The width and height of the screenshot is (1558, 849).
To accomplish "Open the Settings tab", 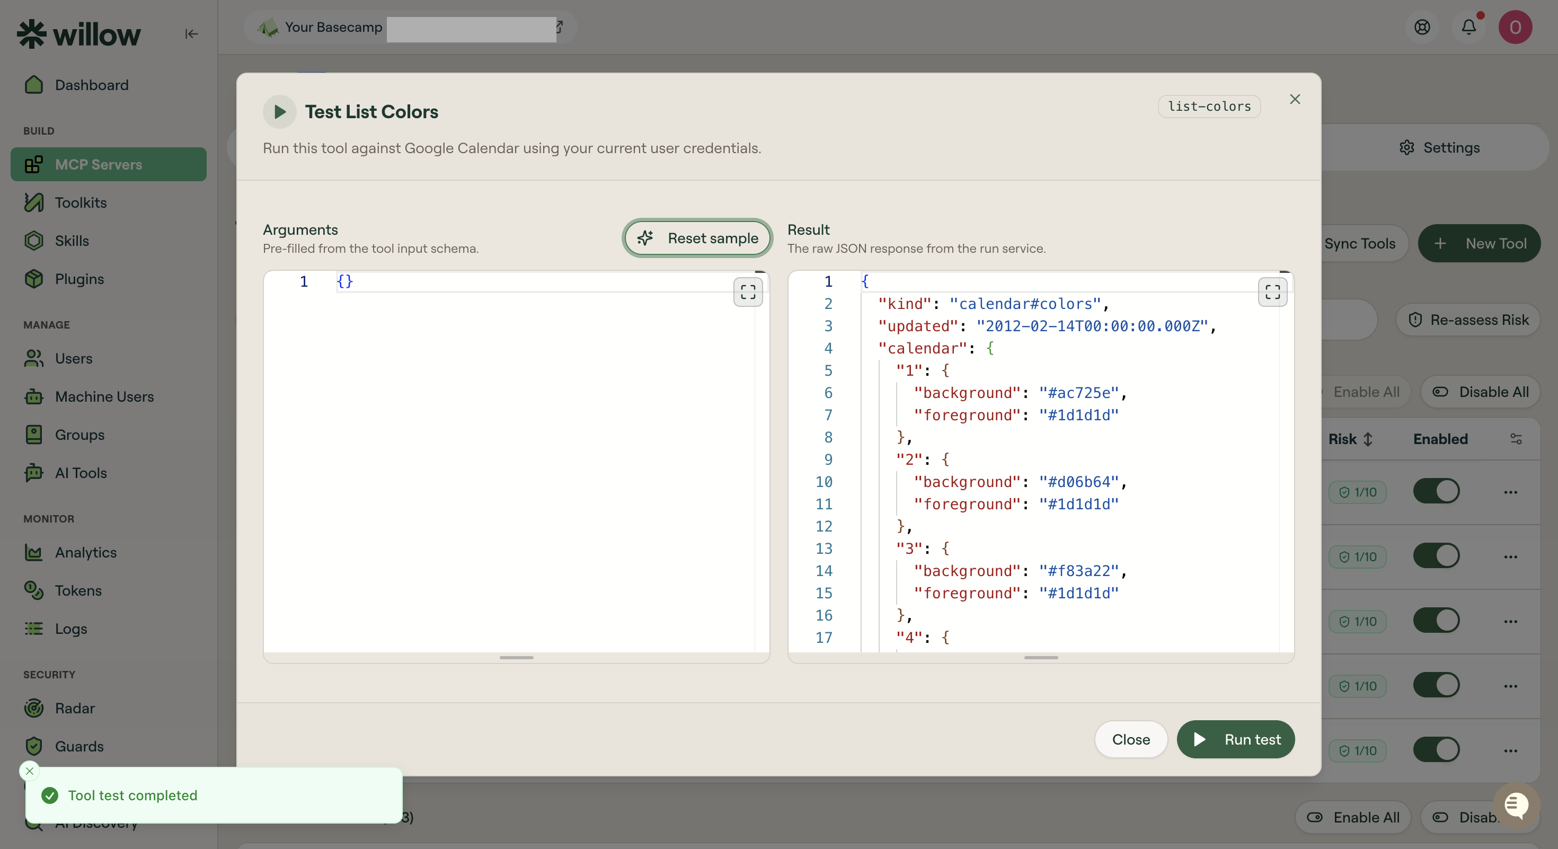I will [1439, 147].
